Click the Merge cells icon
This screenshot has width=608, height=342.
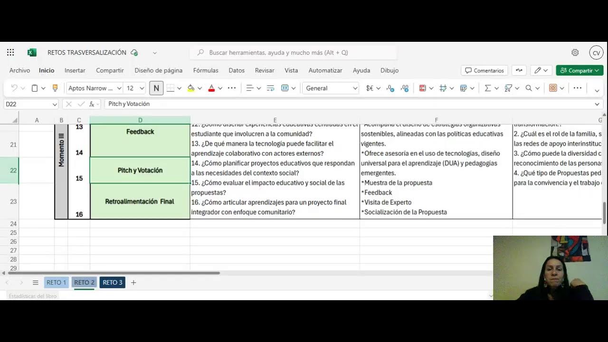tap(285, 88)
